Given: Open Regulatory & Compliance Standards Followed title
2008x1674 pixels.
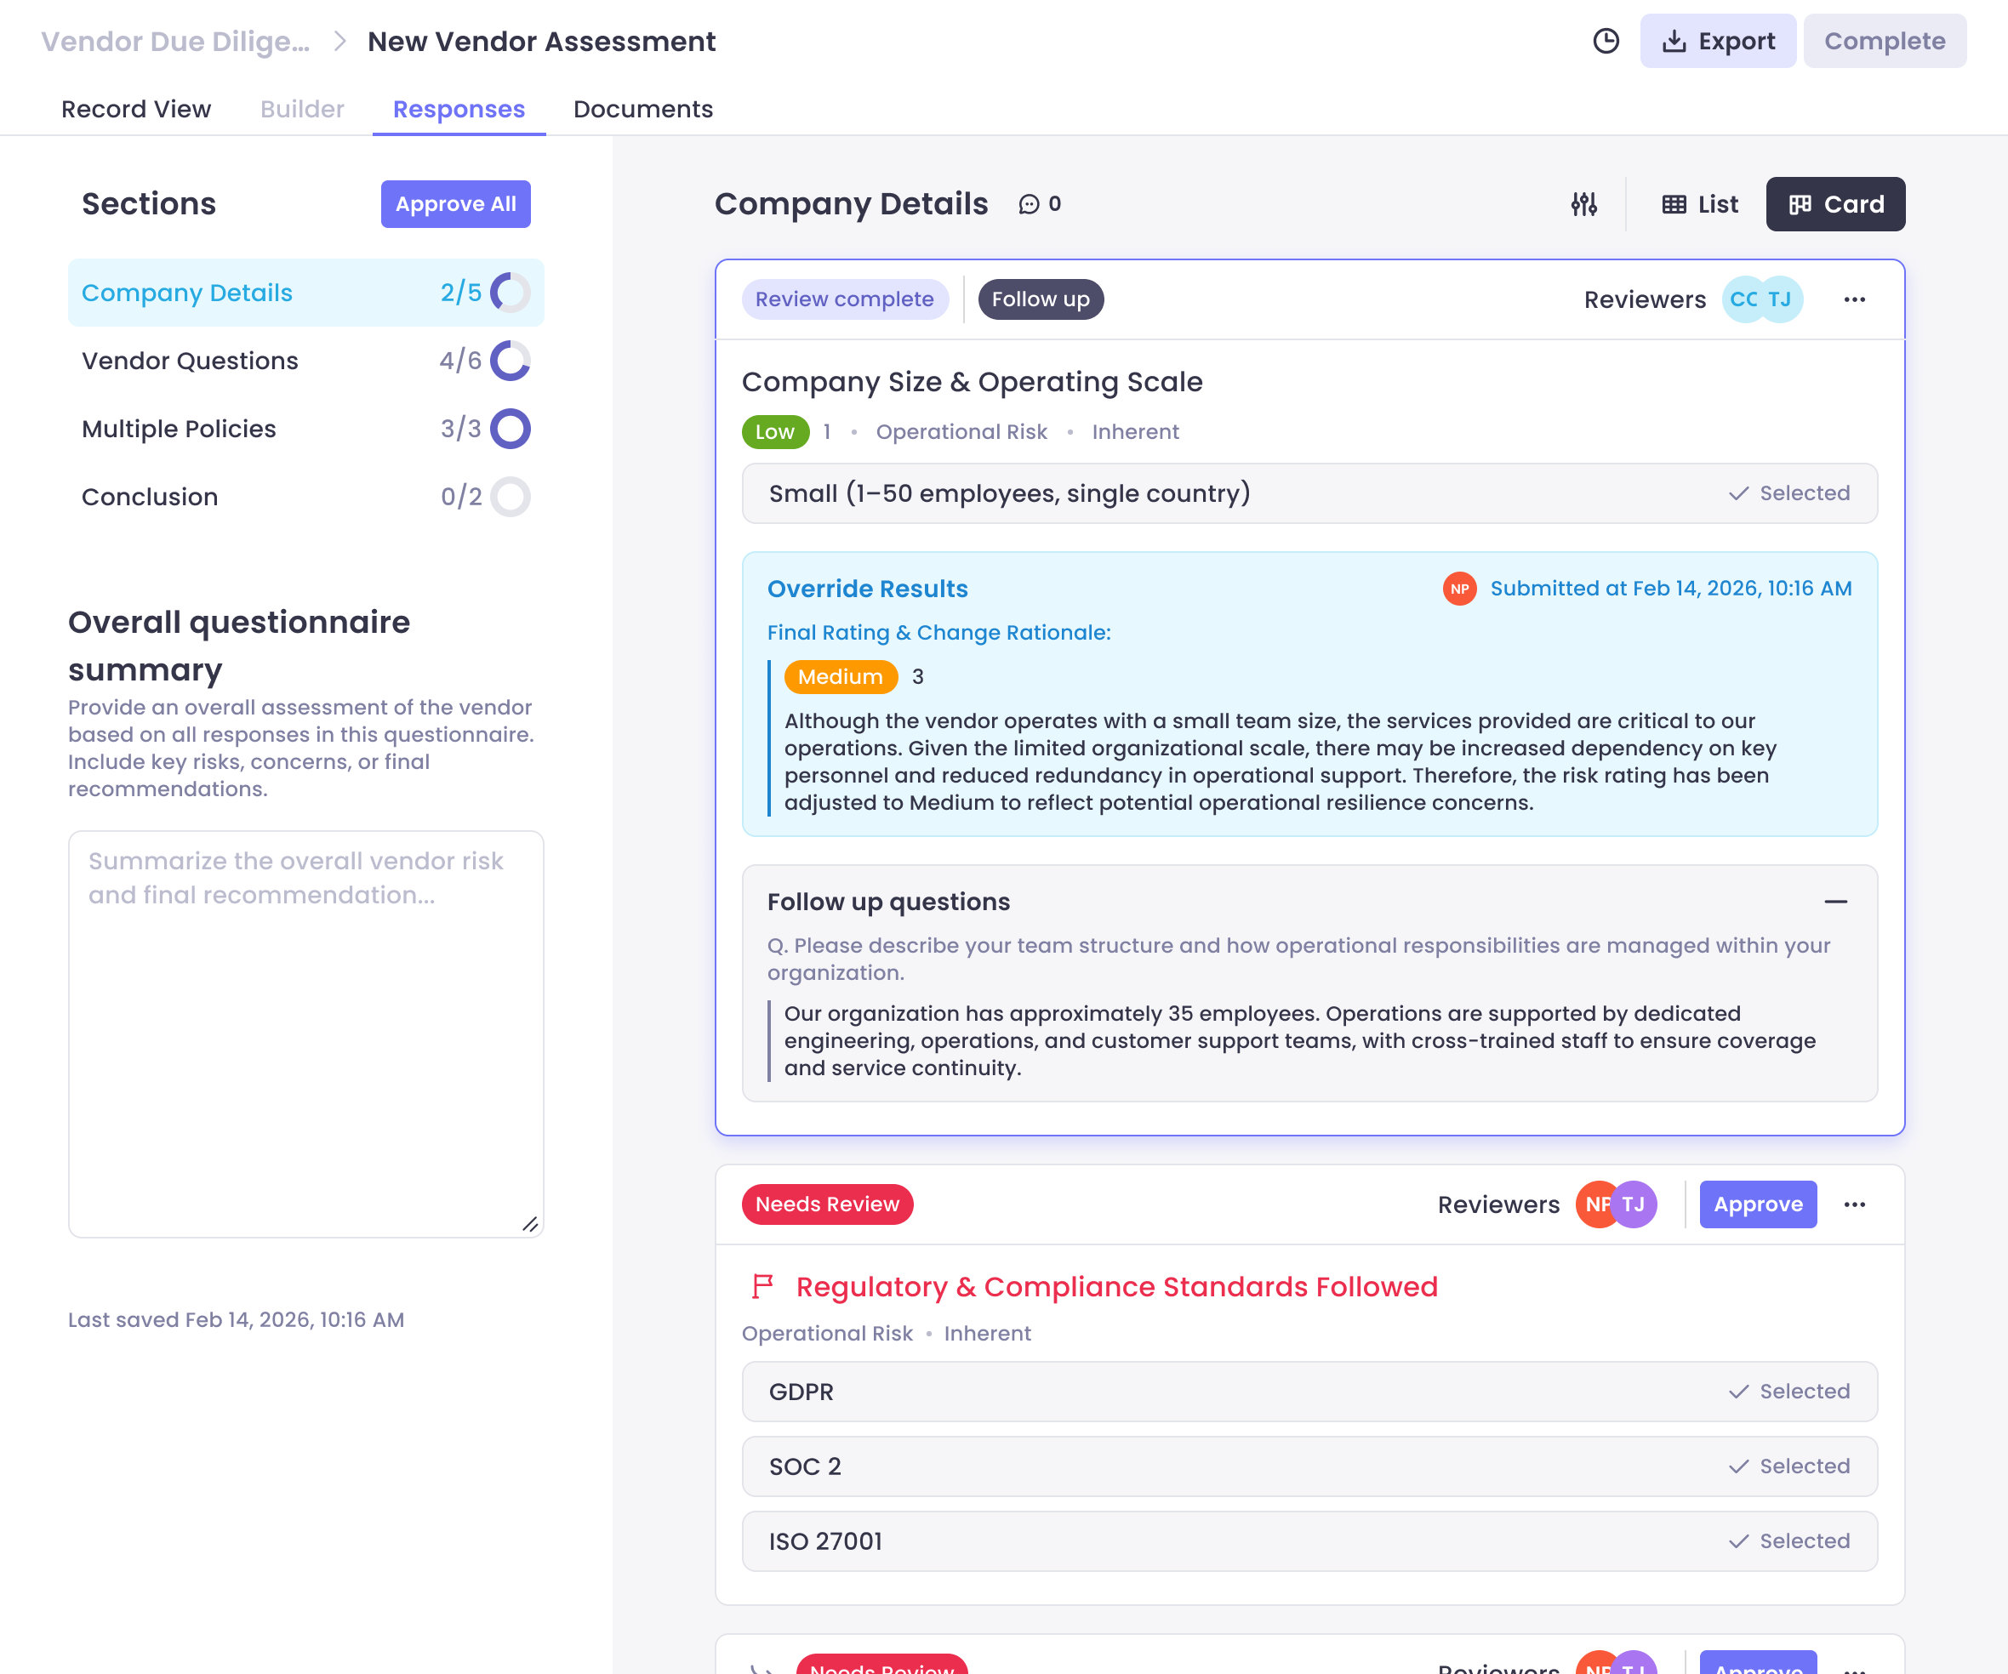Looking at the screenshot, I should click(x=1117, y=1287).
